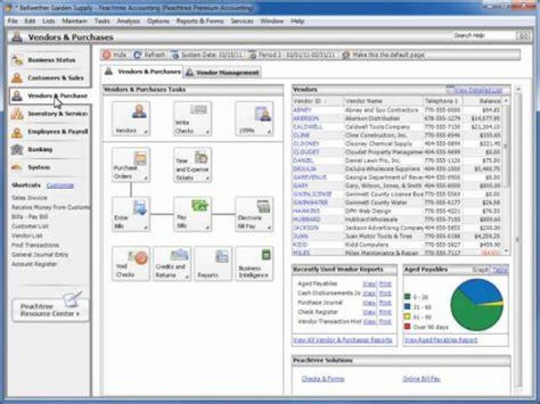Go to Banking in sidebar

49,149
